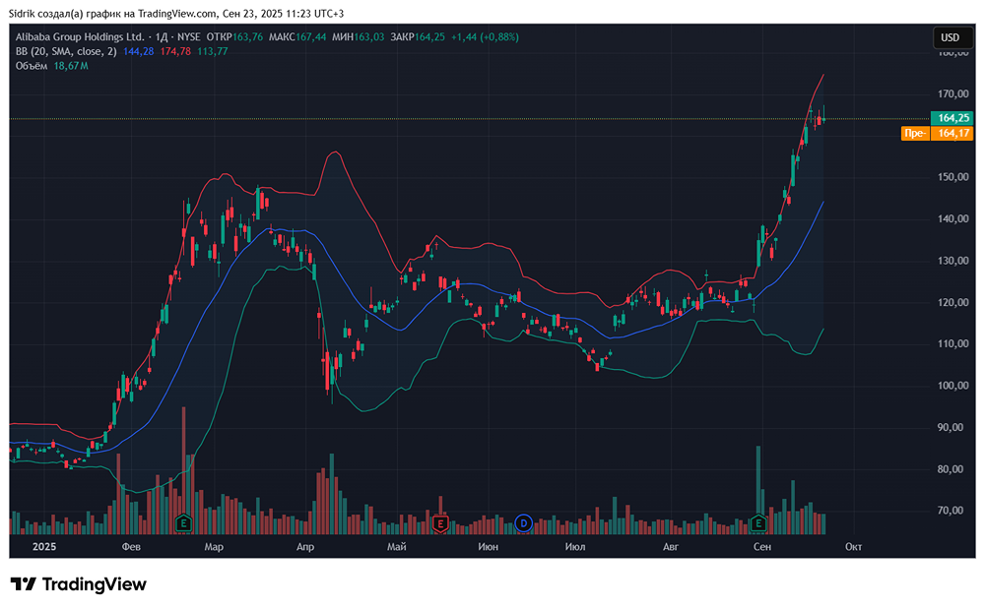Open the USD currency selector
The image size is (985, 610).
coord(951,38)
